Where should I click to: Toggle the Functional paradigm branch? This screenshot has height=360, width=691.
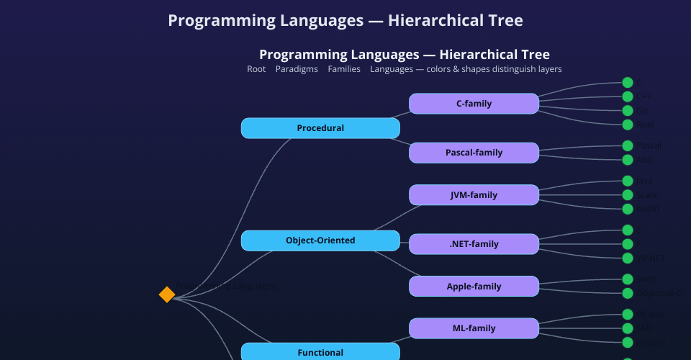320,352
